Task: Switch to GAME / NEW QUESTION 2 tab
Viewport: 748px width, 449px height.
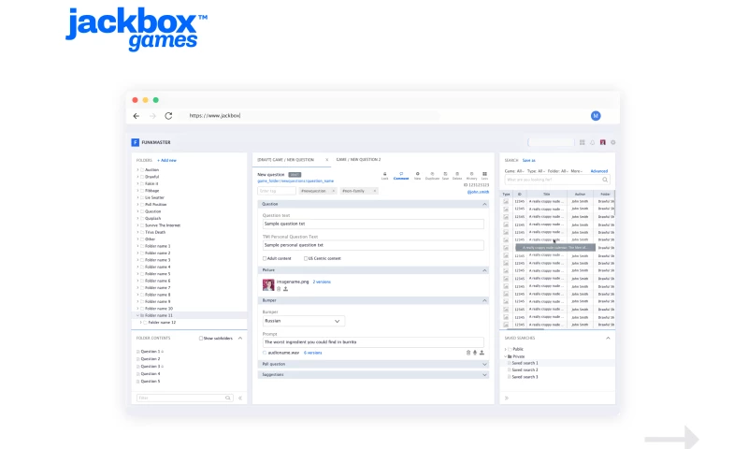Action: 358,160
